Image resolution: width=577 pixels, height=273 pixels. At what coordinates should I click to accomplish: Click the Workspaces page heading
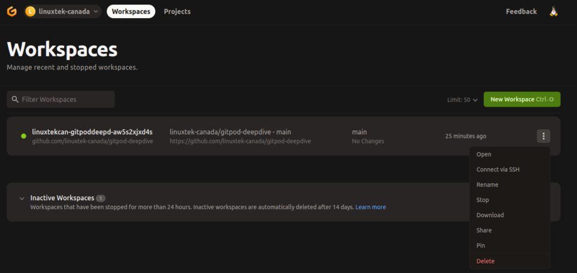coord(62,50)
